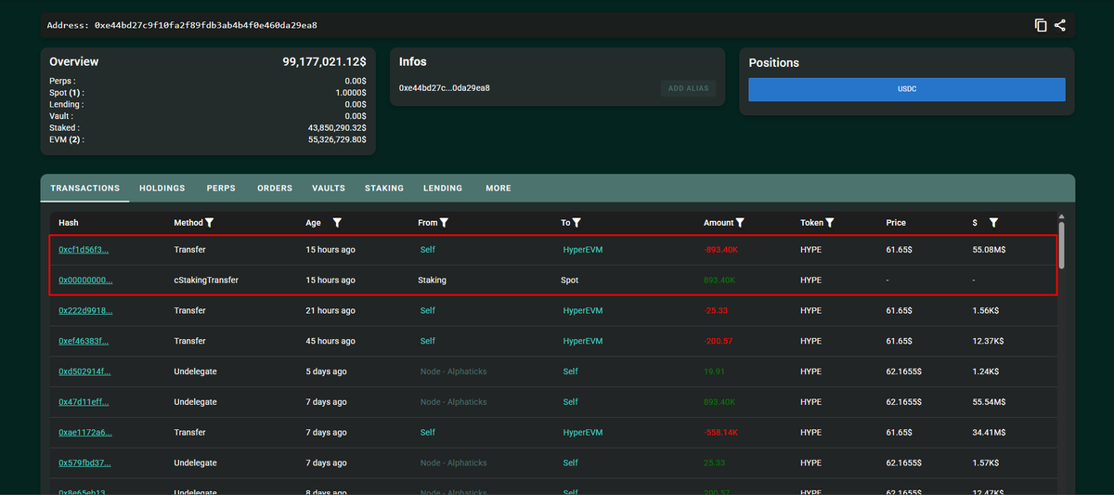
Task: Click the 12.37K$ value
Action: 989,341
